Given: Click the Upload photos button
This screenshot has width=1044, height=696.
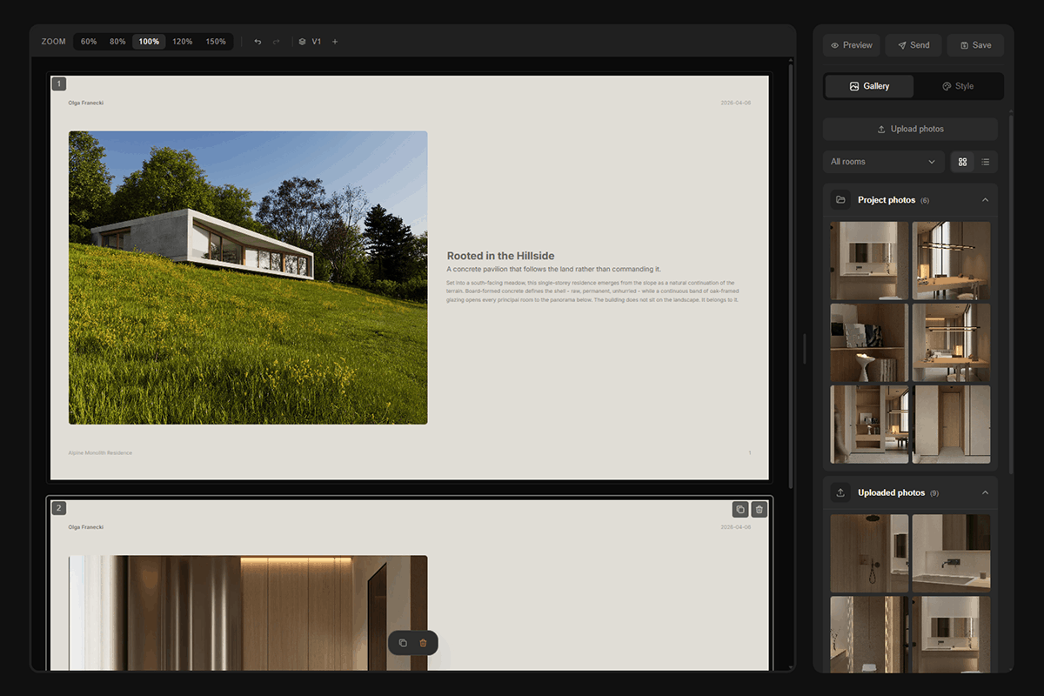Looking at the screenshot, I should [x=911, y=129].
